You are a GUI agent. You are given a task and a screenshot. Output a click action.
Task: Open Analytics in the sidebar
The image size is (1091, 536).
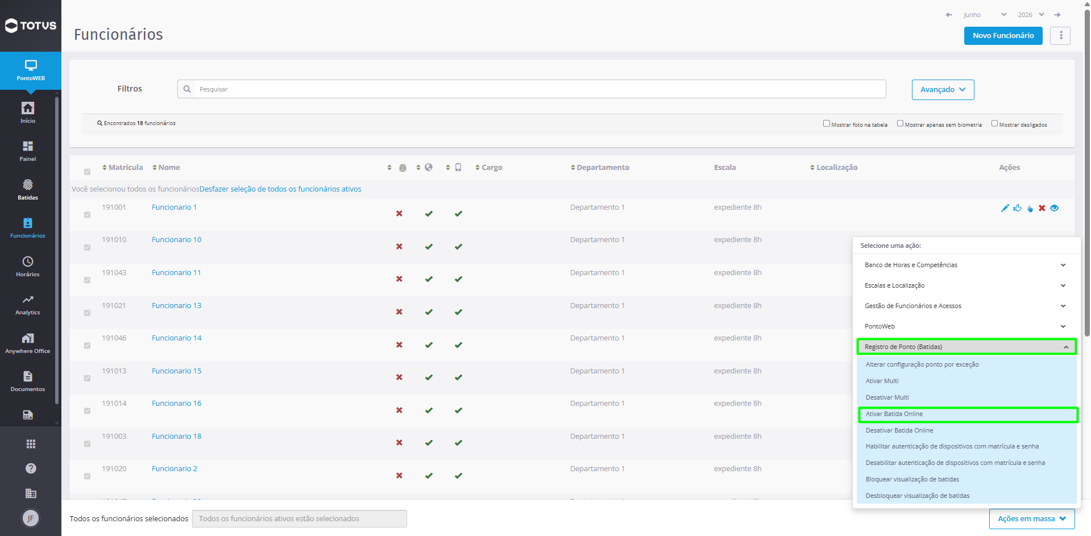(28, 305)
